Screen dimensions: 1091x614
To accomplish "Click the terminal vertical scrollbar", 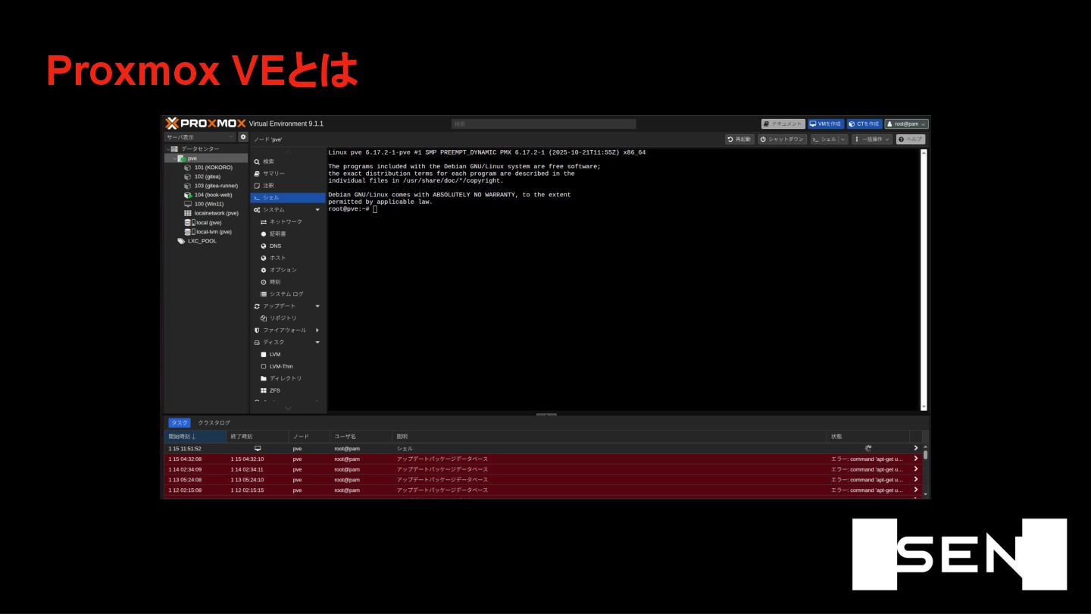I will pyautogui.click(x=924, y=280).
